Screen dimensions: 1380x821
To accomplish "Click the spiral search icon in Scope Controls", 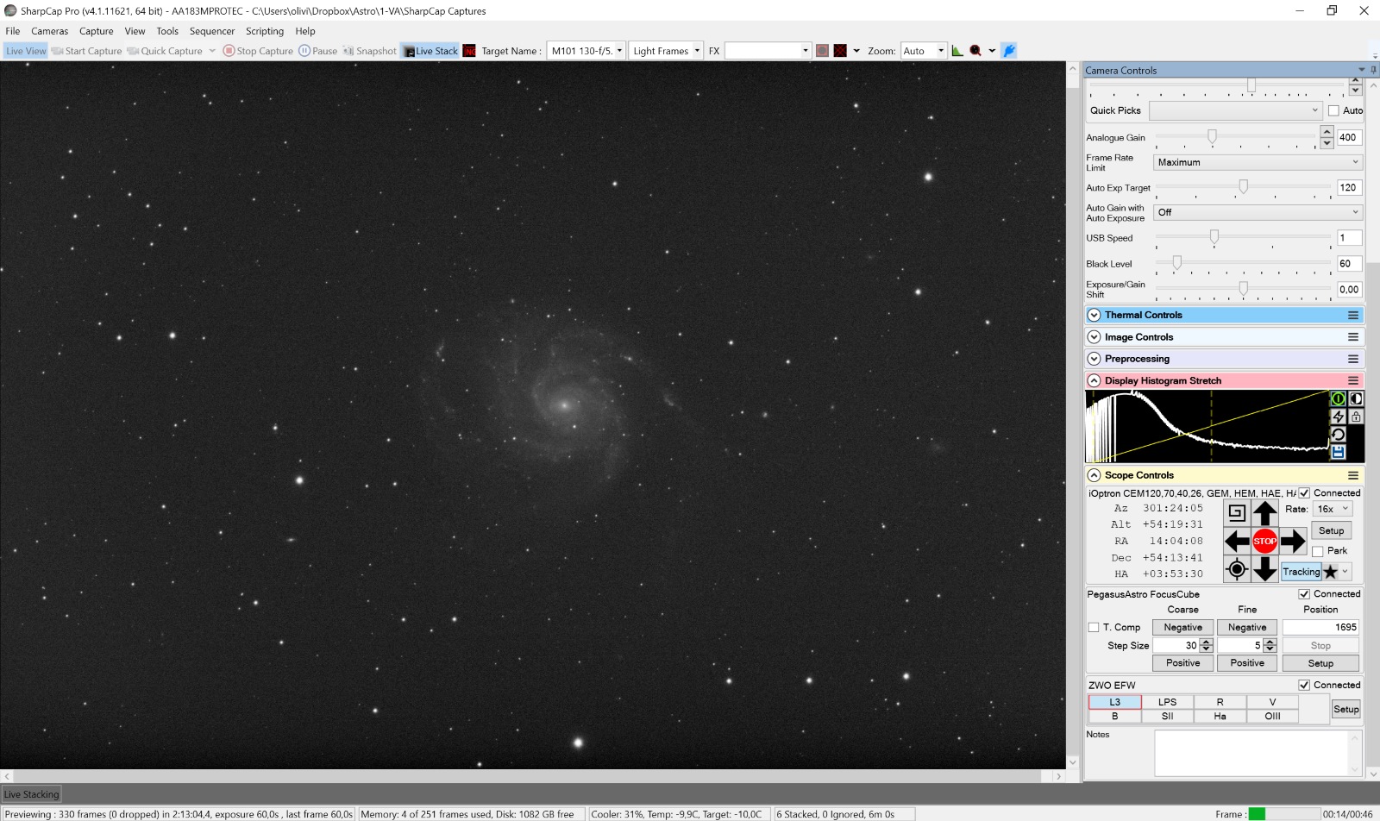I will (1237, 513).
